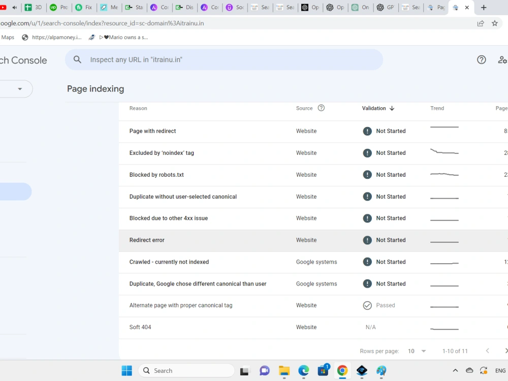Screen dimensions: 508x381
Task: Click Google systems source for Crawled row
Action: click(316, 262)
